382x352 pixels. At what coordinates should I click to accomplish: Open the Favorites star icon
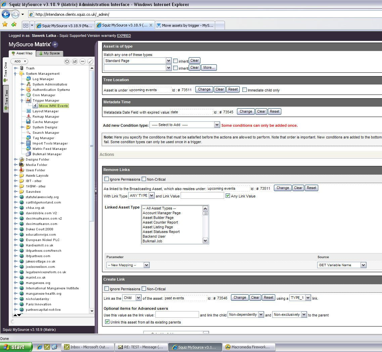[x=5, y=24]
